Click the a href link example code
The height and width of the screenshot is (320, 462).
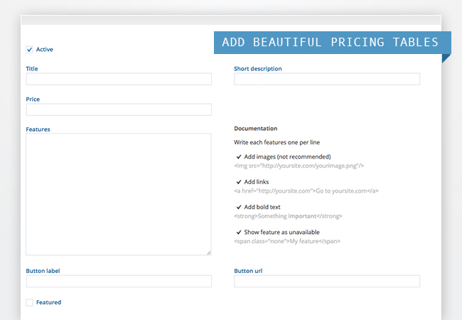tap(306, 191)
